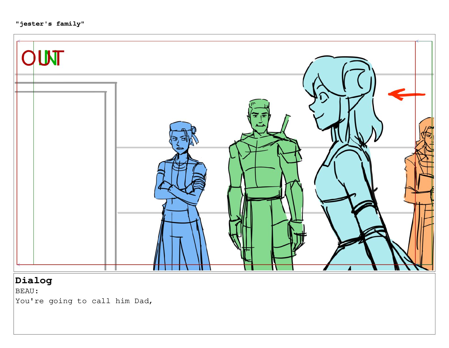Click the overlapping OUT/IN label in the panel
Image resolution: width=449 pixels, height=348 pixels.
(x=43, y=58)
